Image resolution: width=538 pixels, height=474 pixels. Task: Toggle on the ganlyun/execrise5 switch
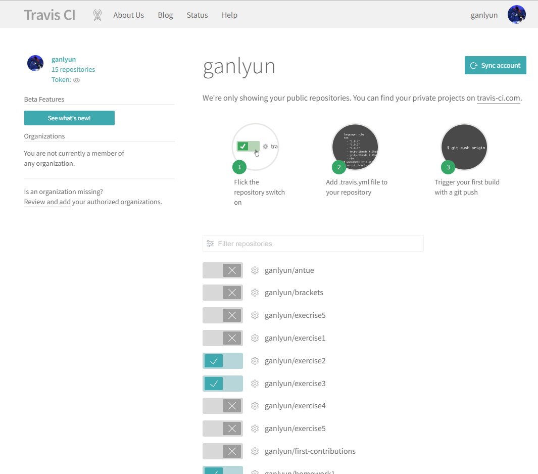click(x=223, y=315)
